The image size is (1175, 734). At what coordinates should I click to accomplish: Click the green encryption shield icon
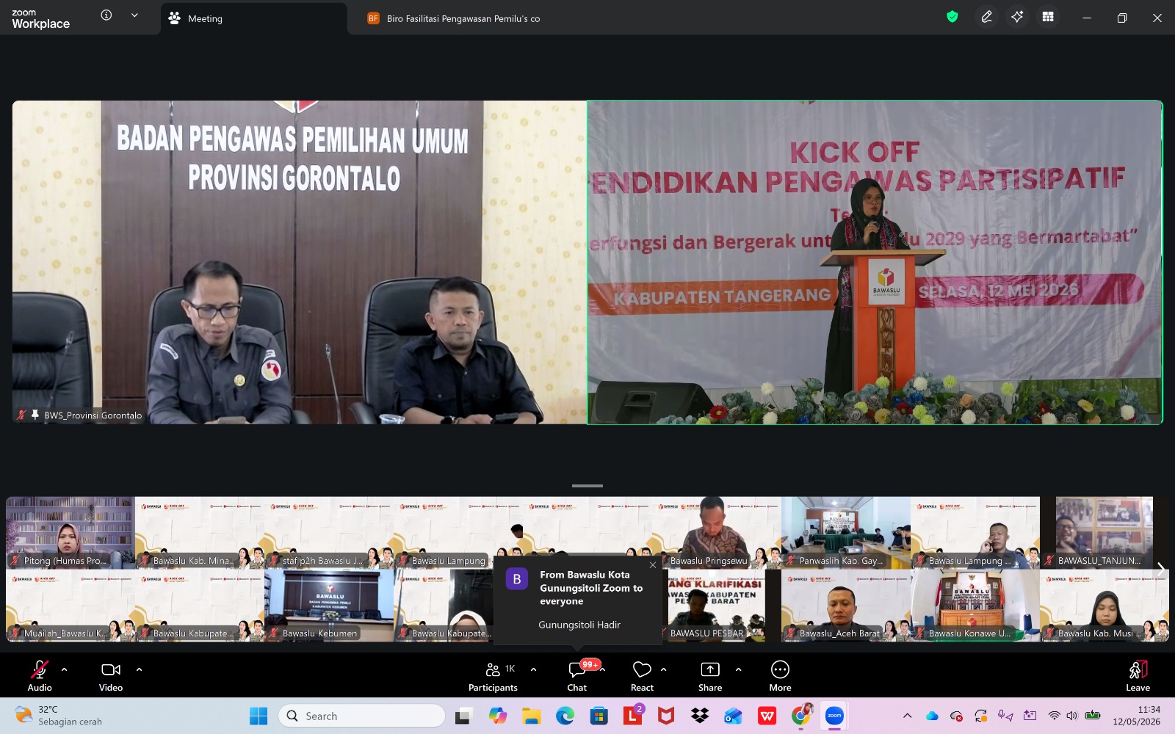(952, 17)
